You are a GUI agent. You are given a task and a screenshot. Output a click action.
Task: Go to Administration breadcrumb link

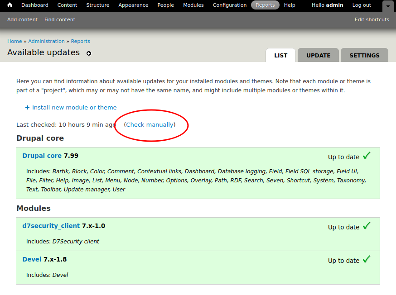coord(47,41)
